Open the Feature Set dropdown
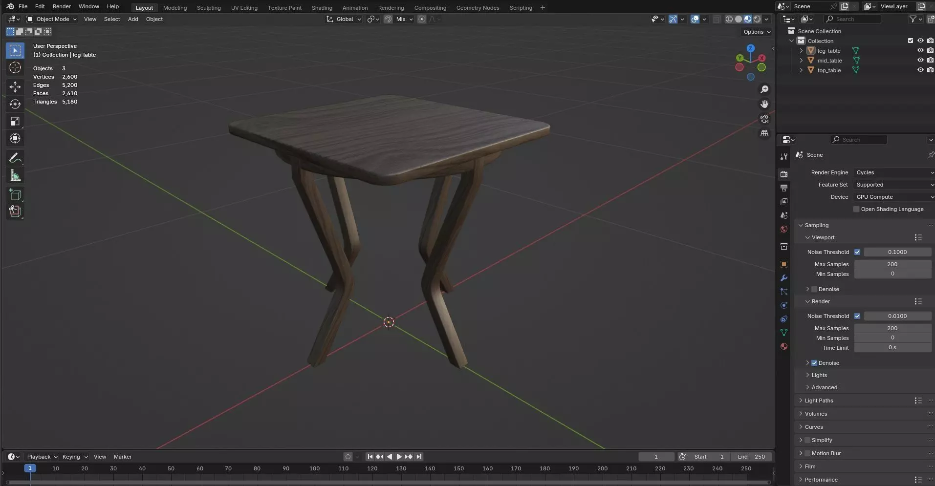This screenshot has width=935, height=486. coord(894,185)
